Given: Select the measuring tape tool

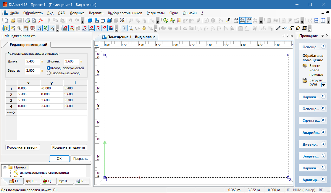Looking at the screenshot, I should pos(228,20).
